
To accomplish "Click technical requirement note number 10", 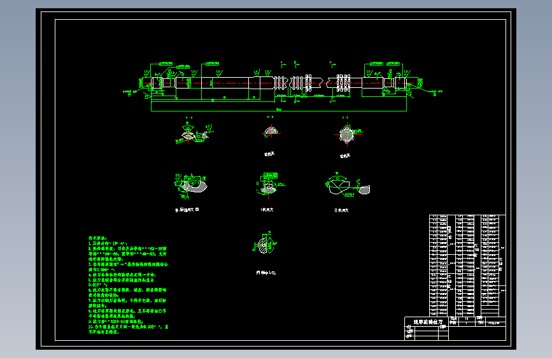I will point(128,329).
